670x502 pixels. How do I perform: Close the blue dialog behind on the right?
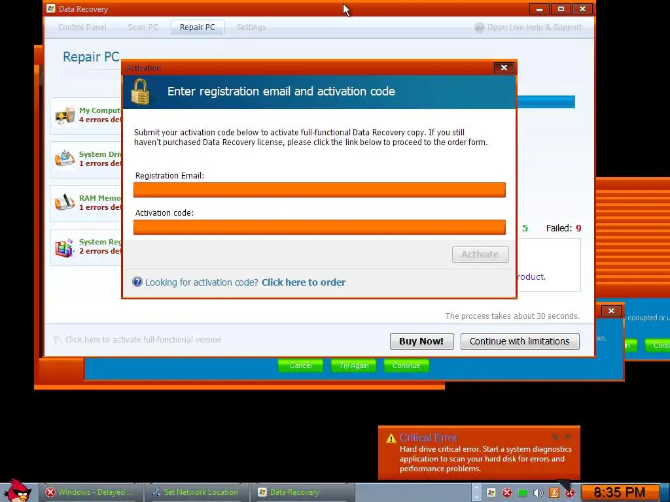(611, 310)
